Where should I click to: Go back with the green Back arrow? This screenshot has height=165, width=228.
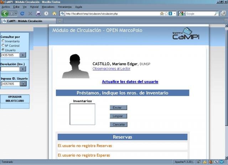pos(5,13)
